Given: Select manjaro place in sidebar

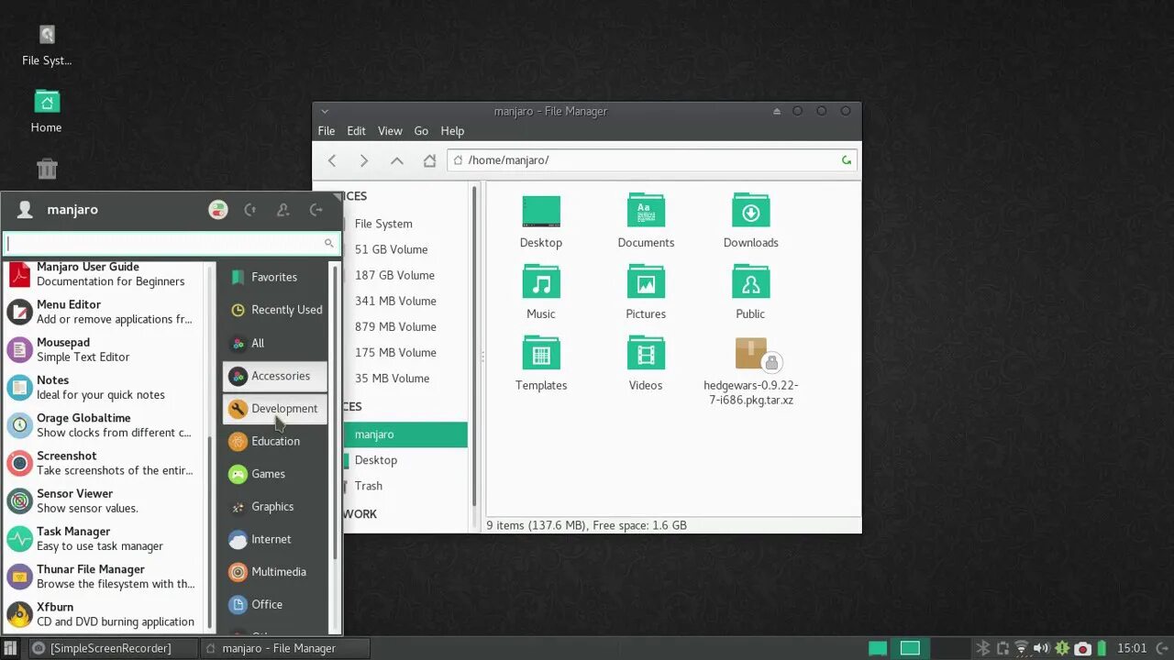Looking at the screenshot, I should [x=405, y=434].
